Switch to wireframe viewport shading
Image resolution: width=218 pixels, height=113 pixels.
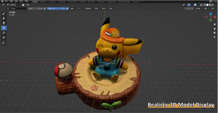[x=205, y=5]
